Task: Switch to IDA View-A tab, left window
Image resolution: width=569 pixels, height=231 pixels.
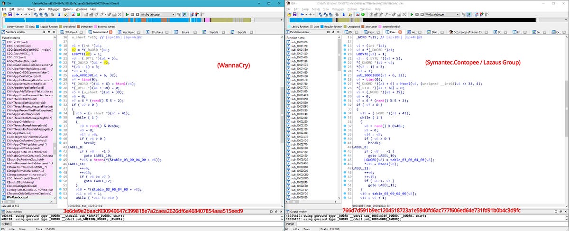Action: pyautogui.click(x=72, y=32)
